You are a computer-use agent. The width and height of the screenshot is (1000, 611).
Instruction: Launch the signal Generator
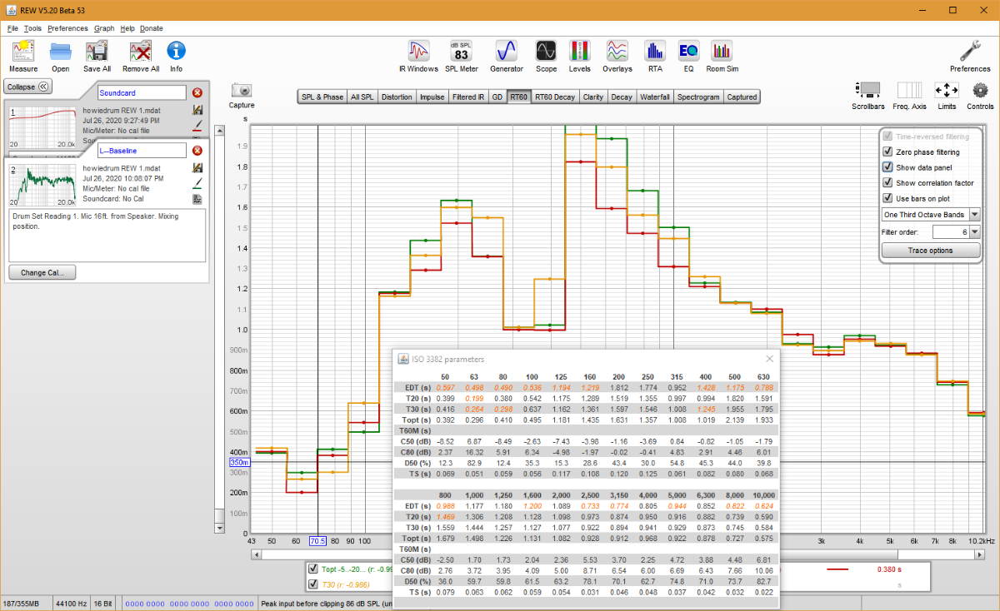(x=507, y=55)
